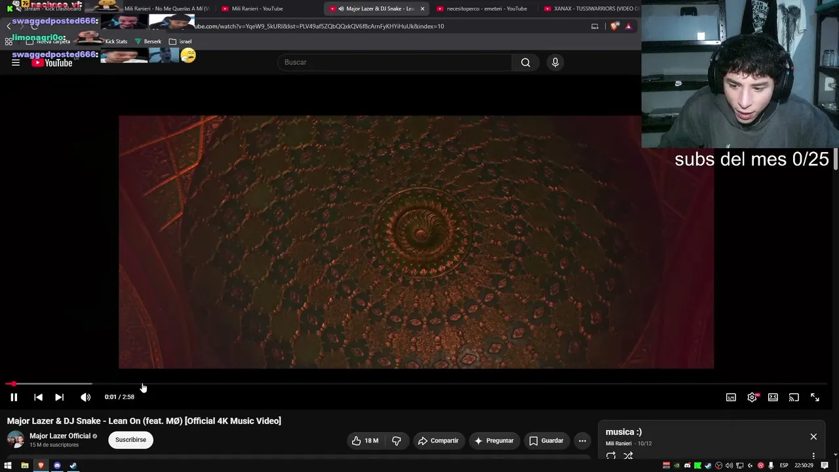Seek using the video progress bar
The image size is (839, 472).
click(416, 383)
